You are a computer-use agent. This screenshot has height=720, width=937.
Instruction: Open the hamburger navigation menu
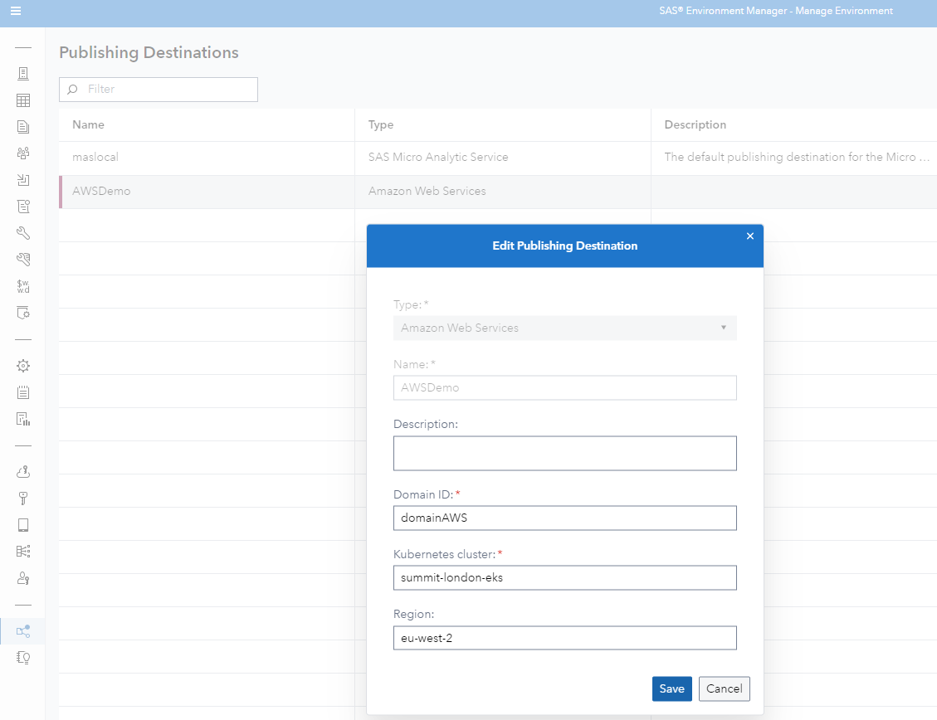point(16,11)
